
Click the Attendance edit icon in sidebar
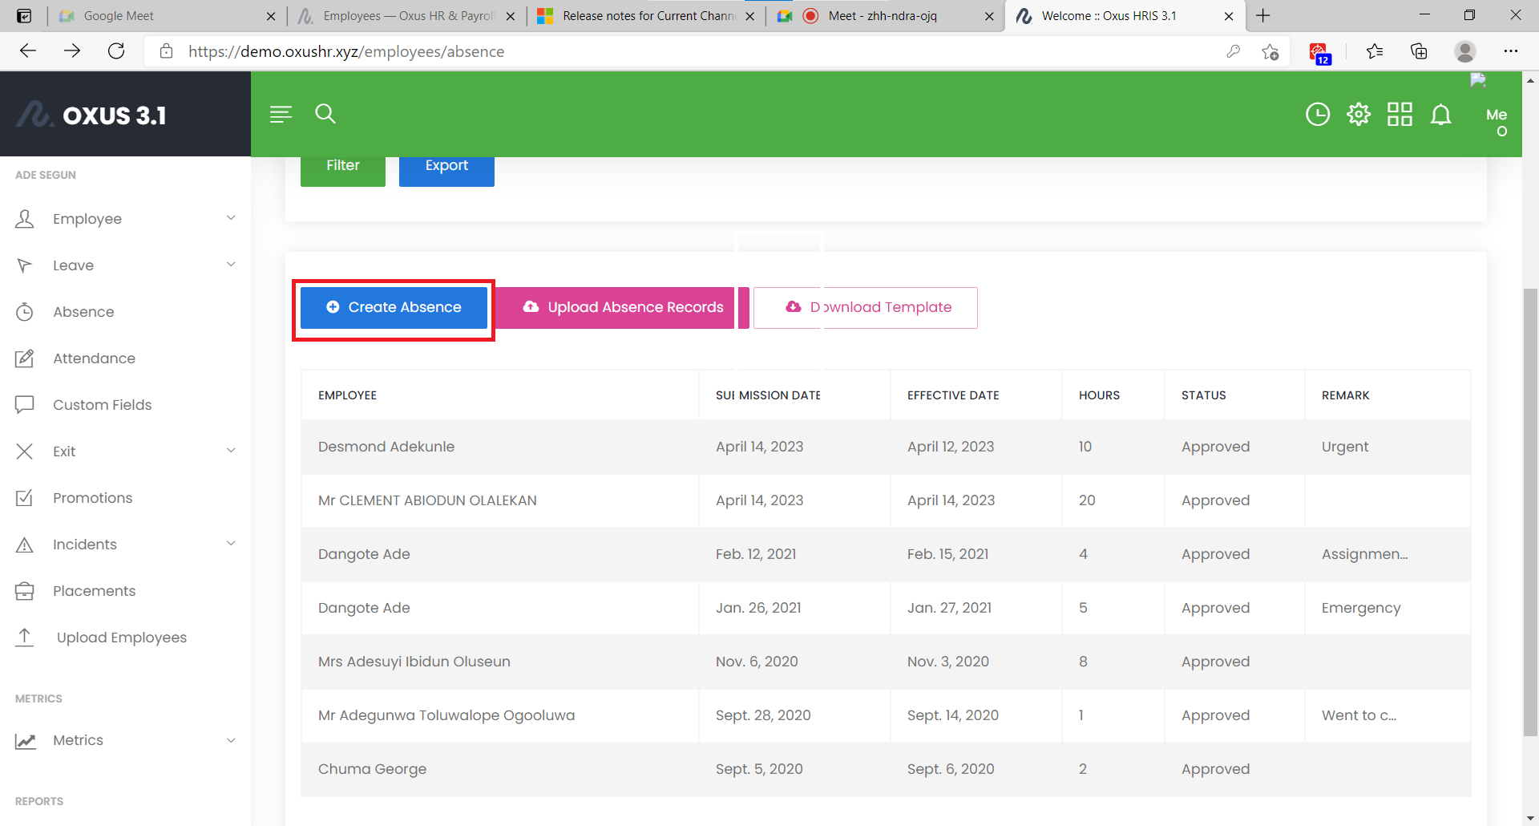point(25,358)
